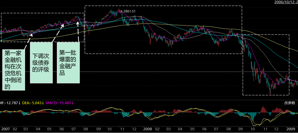The image size is (298, 133).
Task: Click the 2007 year label on timeline
Action: (6, 129)
